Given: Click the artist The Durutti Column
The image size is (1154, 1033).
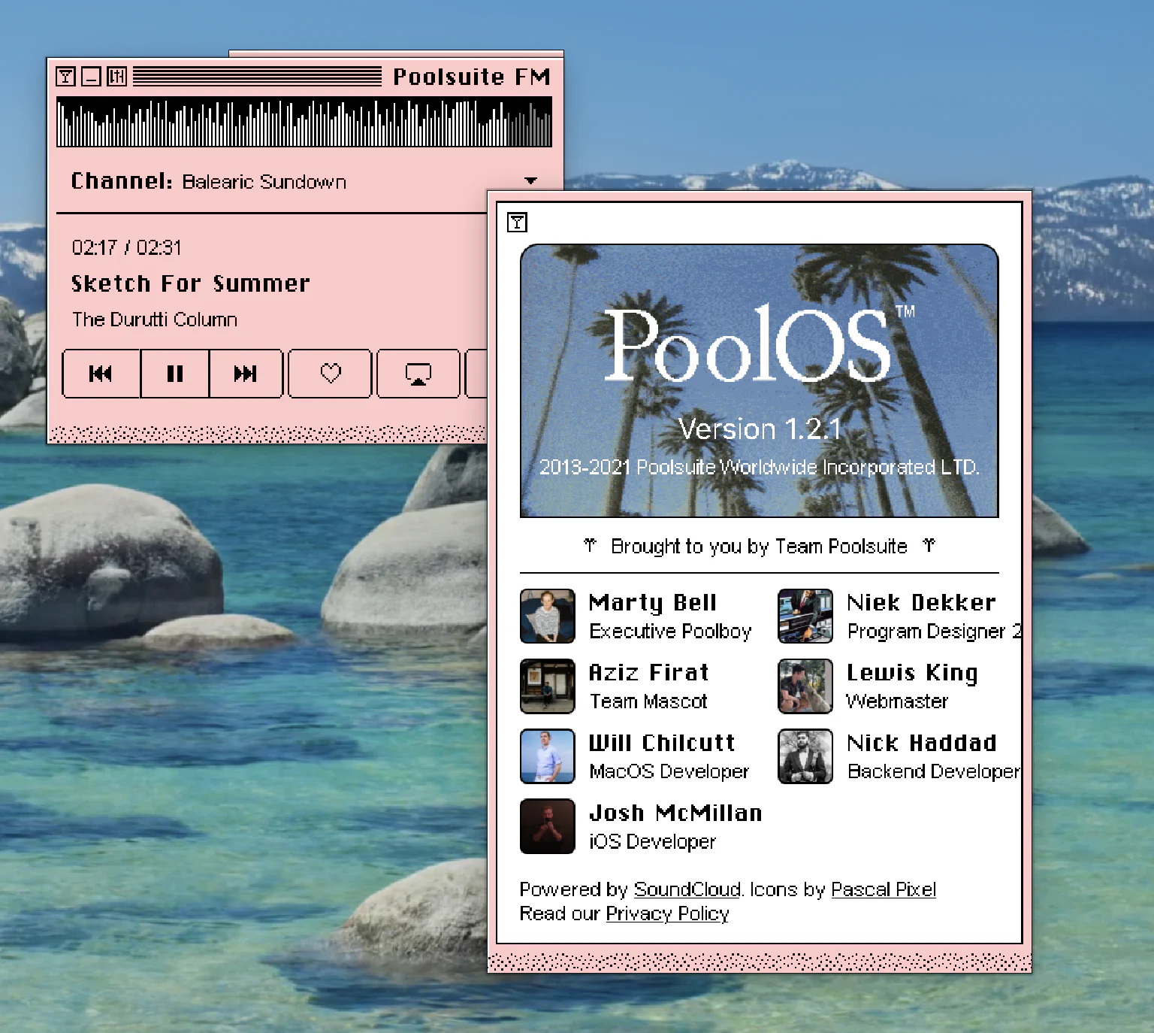Looking at the screenshot, I should point(155,320).
